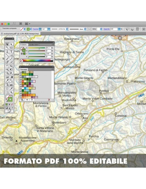The width and height of the screenshot is (146, 189).
Task: Select the Zoom magnifier tool
Action: pyautogui.click(x=11, y=92)
